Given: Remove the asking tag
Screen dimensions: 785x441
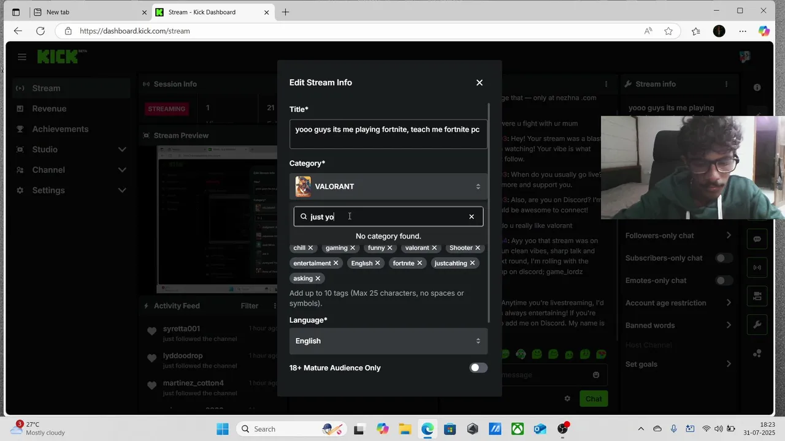Looking at the screenshot, I should (318, 279).
